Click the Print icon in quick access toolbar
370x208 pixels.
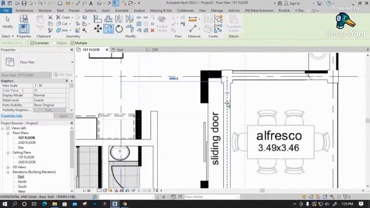click(60, 3)
